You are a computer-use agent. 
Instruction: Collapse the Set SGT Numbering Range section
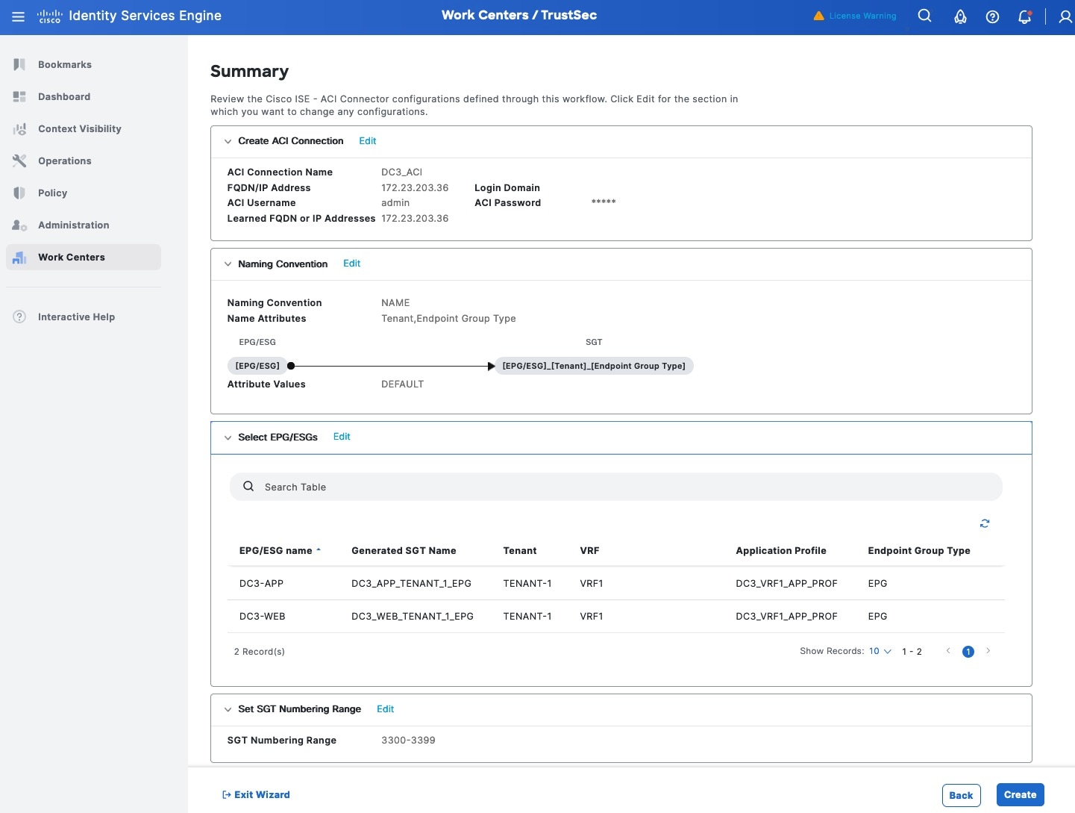(228, 709)
